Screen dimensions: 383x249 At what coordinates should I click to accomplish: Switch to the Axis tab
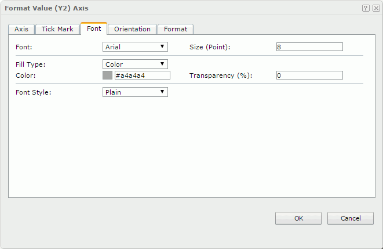tap(21, 29)
